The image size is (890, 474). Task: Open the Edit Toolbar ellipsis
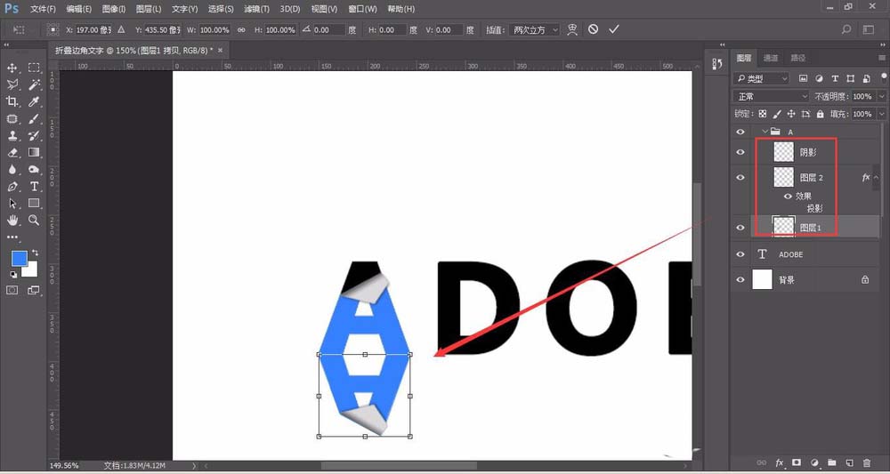pos(12,237)
